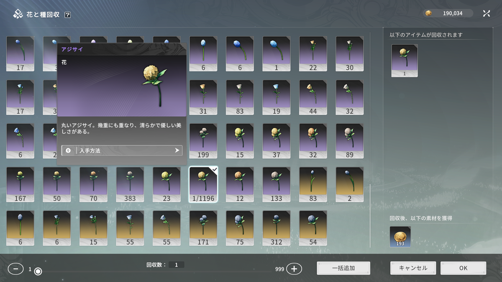Screen dimensions: 502x282
Task: Choose the blue hydrangea card with count 75
Action: (240, 228)
